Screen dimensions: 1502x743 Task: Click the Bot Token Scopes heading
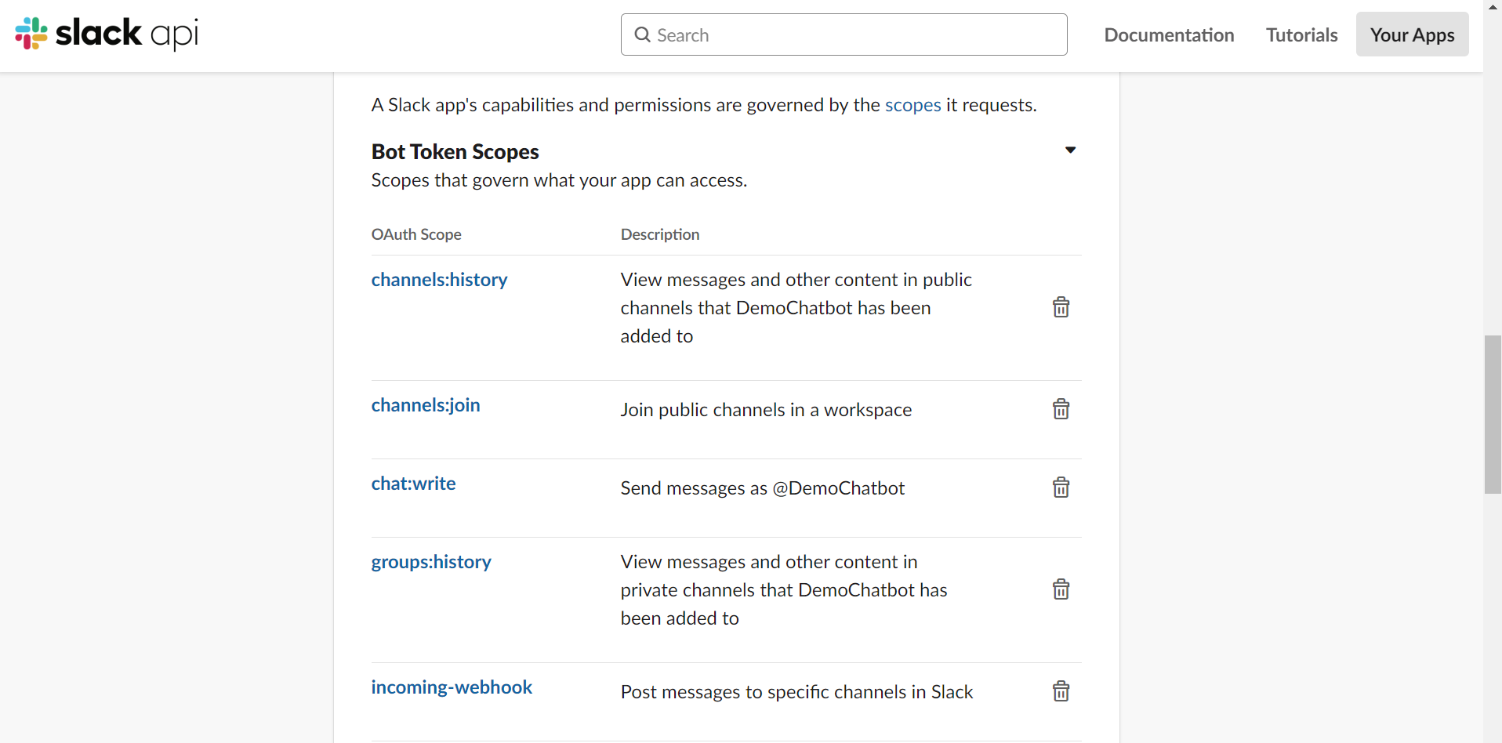click(x=455, y=151)
